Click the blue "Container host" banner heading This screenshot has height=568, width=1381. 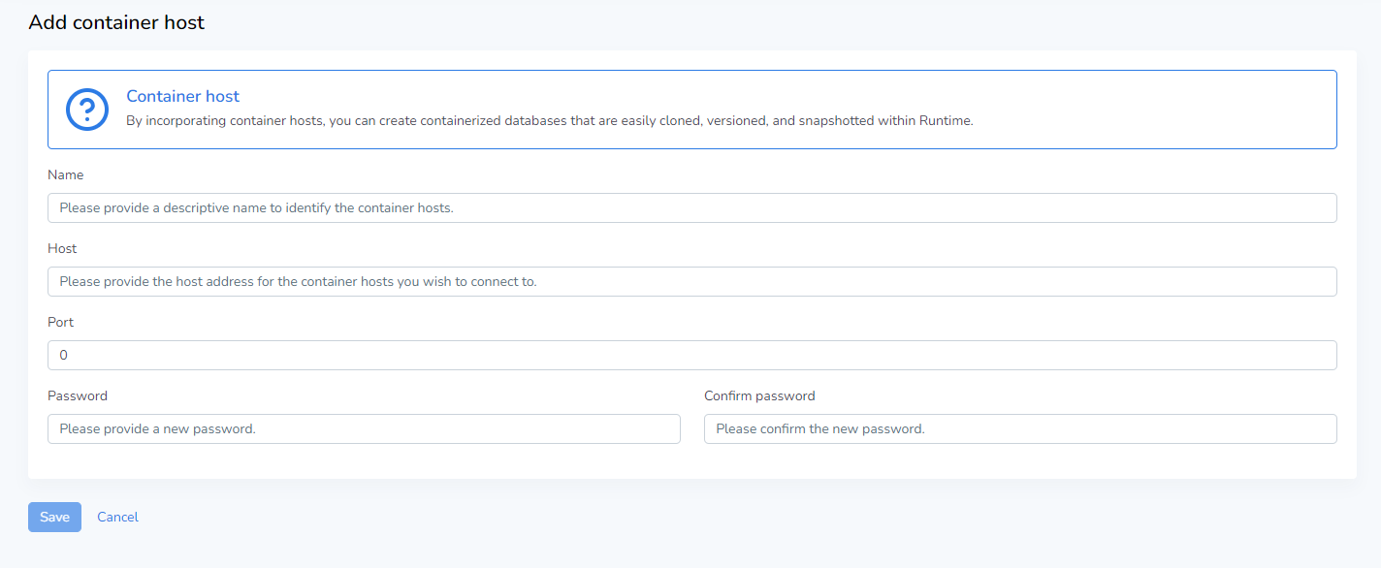(182, 96)
